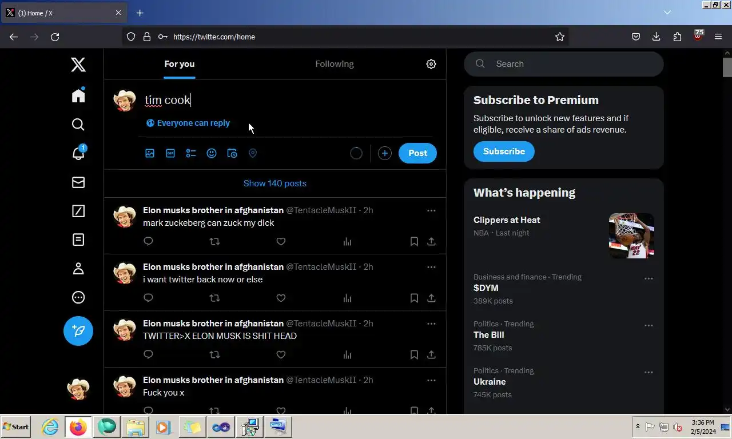732x439 pixels.
Task: Open Firefox downloads arrow icon
Action: click(x=657, y=37)
